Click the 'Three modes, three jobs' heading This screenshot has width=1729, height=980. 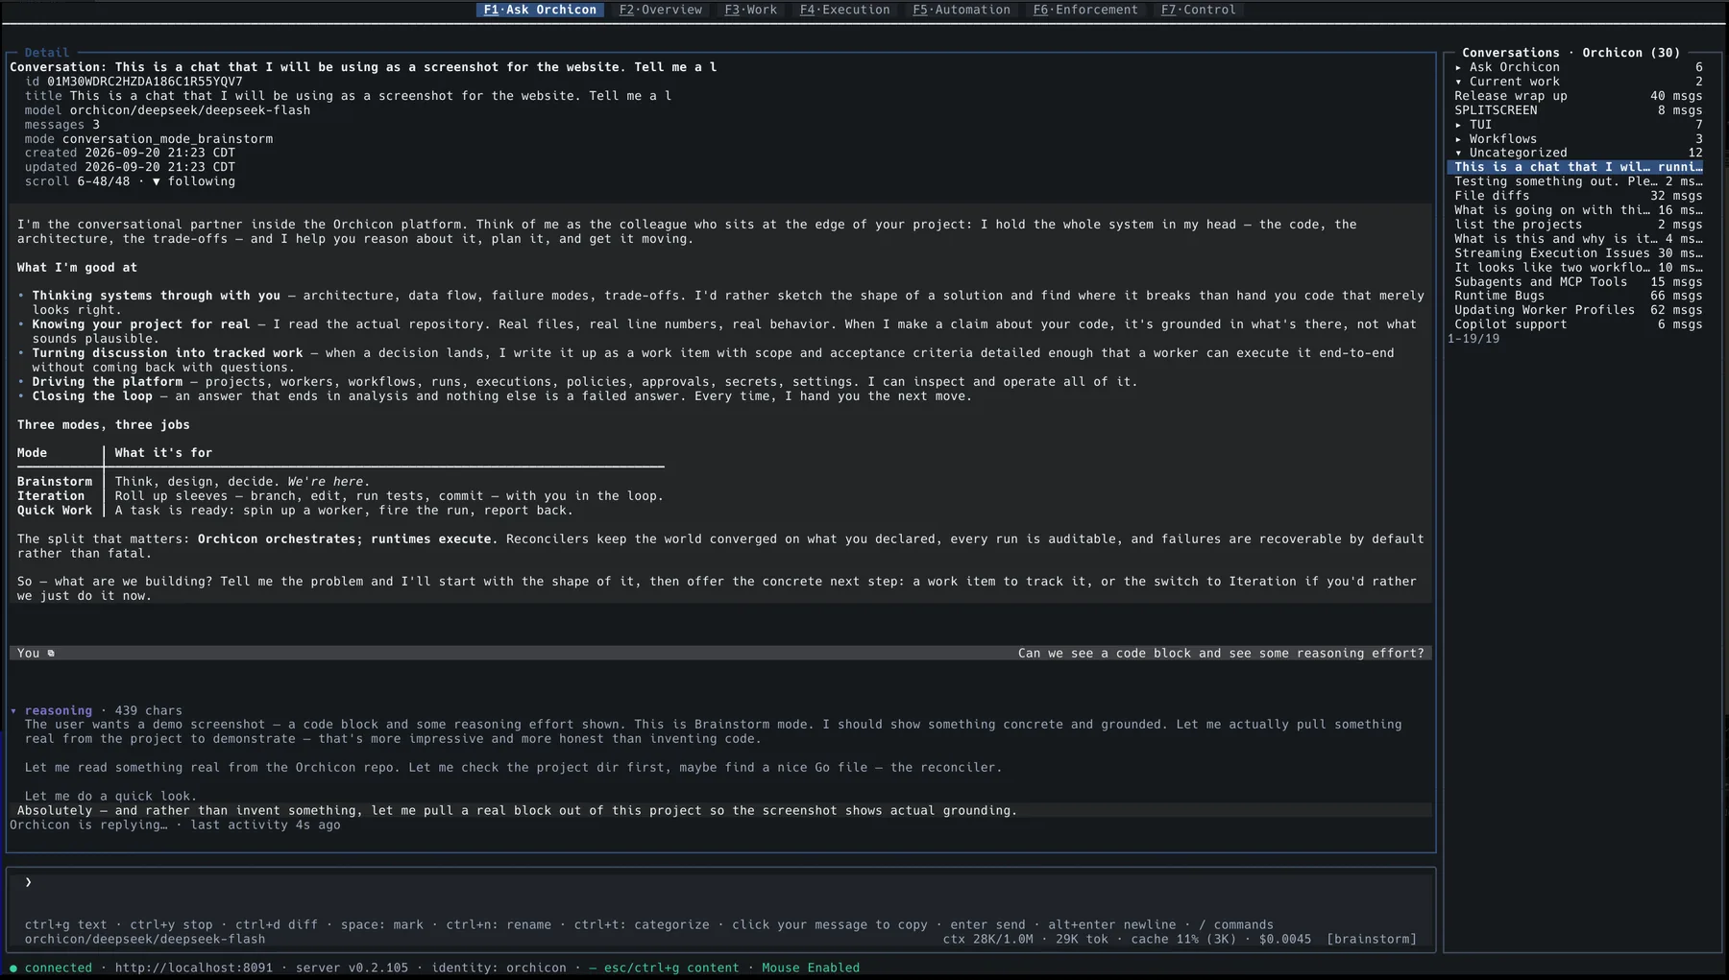pos(103,425)
